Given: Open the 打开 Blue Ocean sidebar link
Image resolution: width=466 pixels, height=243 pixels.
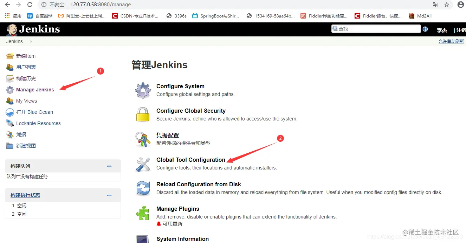Looking at the screenshot, I should pyautogui.click(x=35, y=112).
